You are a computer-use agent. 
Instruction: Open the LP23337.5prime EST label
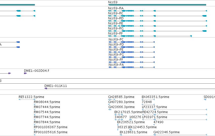[x=154, y=107]
